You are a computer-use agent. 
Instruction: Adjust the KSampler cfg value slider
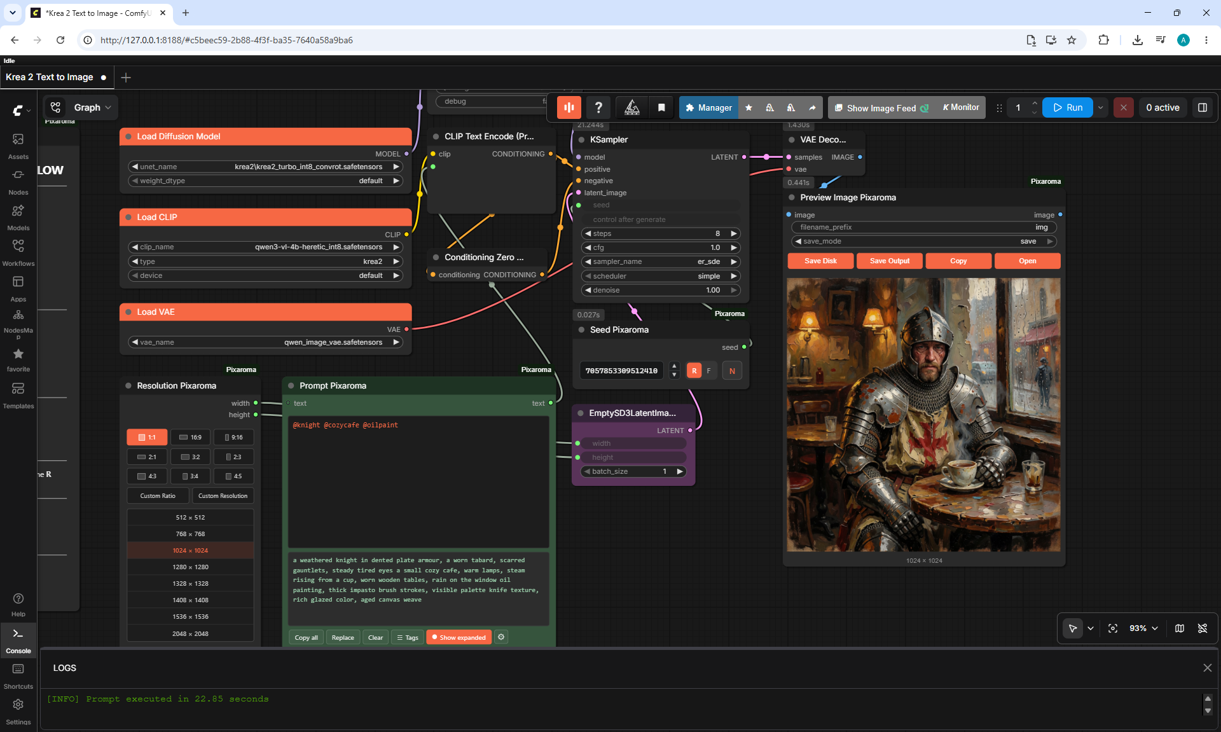click(x=661, y=247)
